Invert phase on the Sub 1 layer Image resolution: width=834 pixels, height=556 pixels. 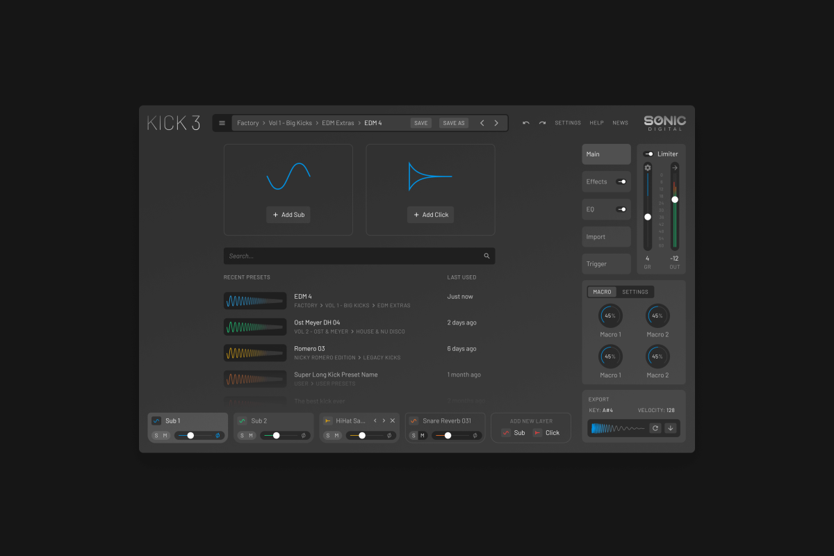coord(218,436)
